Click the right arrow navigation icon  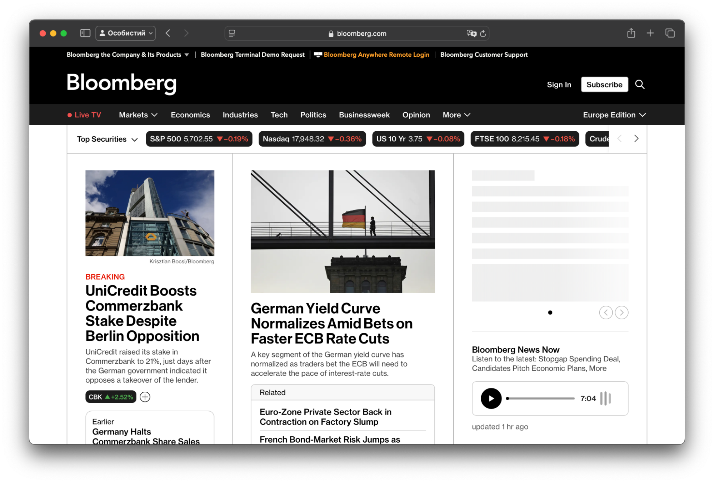coord(637,138)
